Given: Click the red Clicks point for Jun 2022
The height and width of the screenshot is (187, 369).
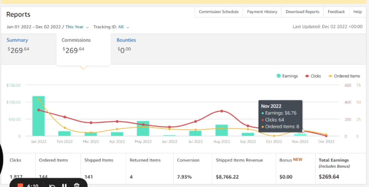Looking at the screenshot, I should [169, 127].
